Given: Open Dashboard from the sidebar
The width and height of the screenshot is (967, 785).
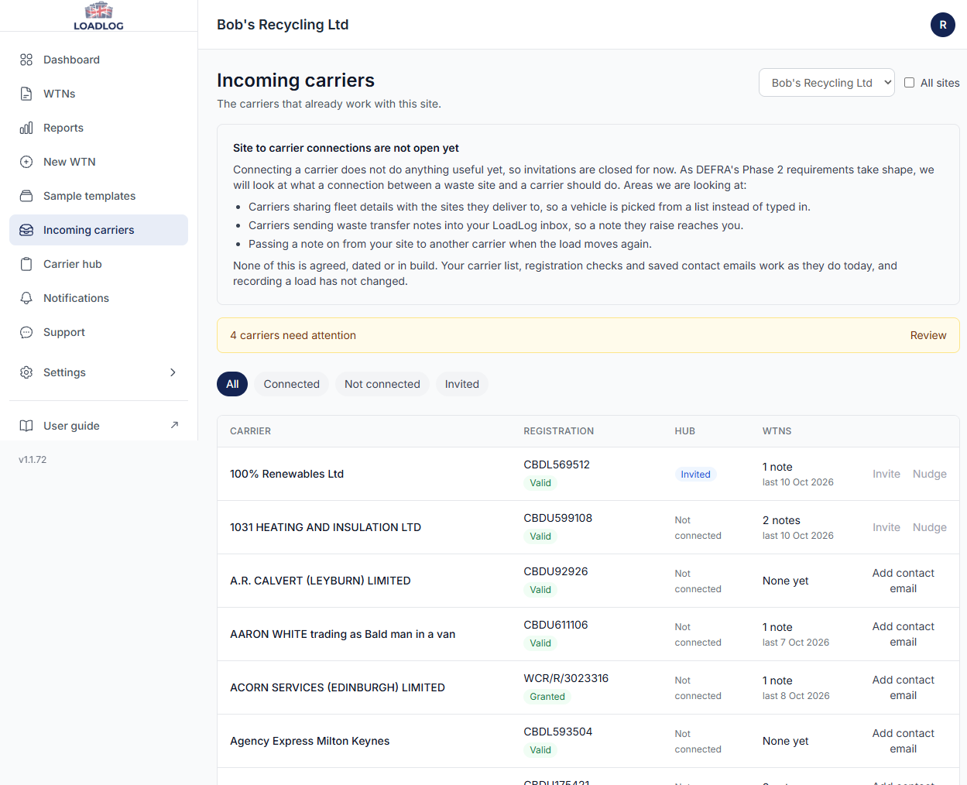Looking at the screenshot, I should click(98, 60).
